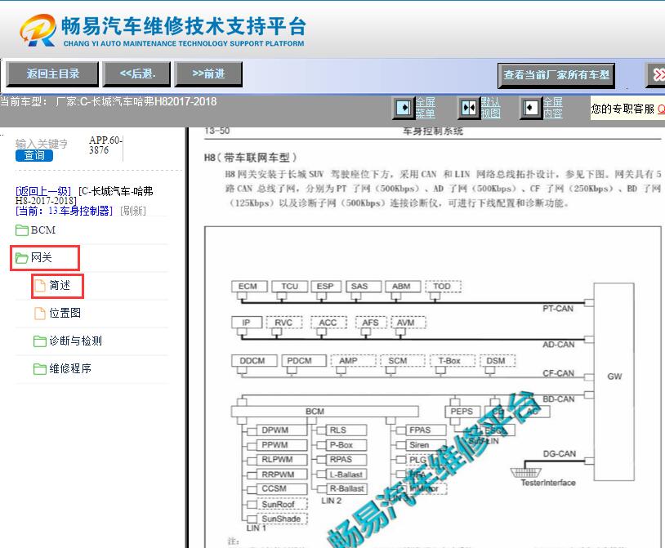Image resolution: width=665 pixels, height=548 pixels.
Task: Click the TesterInterface connector symbol
Action: pyautogui.click(x=526, y=472)
